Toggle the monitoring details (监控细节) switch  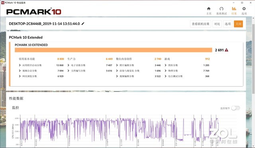[235, 108]
